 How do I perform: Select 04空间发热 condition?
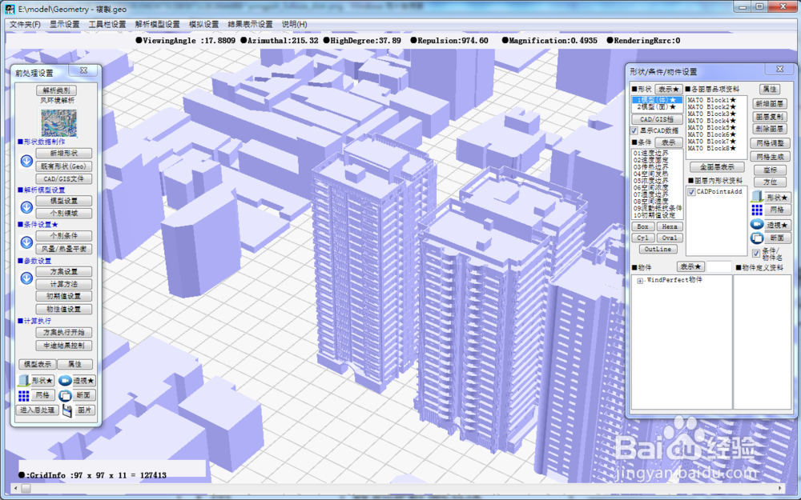point(650,174)
